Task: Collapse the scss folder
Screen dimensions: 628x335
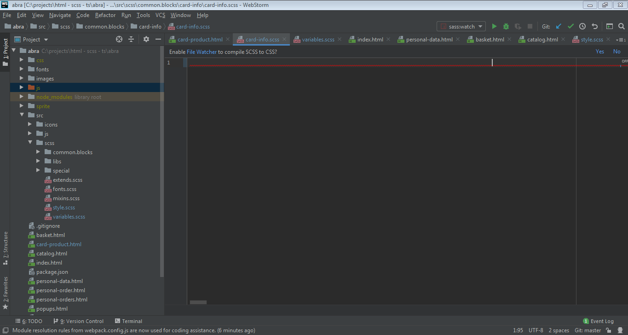Action: coord(30,143)
